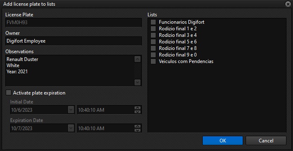Viewport: 293px width, 151px height.
Task: Enable Activate plate expiration checkbox
Action: coord(9,92)
